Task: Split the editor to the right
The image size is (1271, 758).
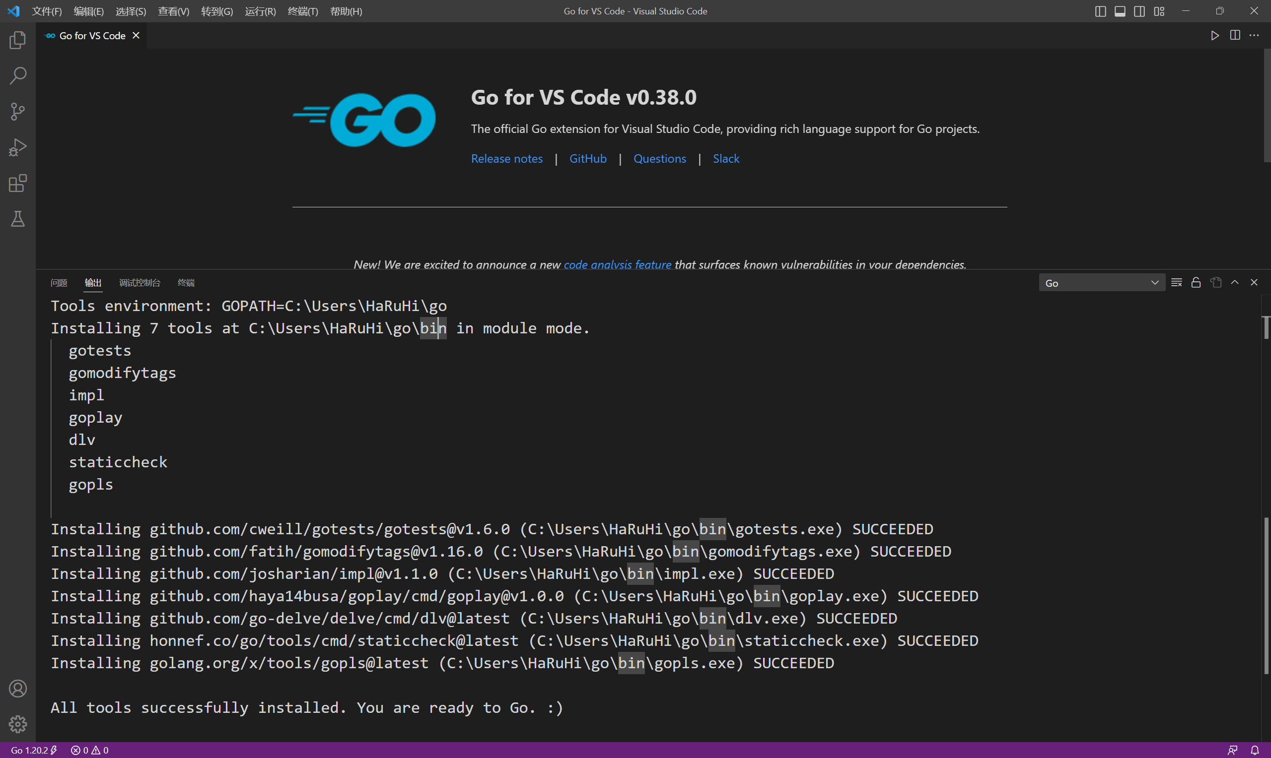Action: pyautogui.click(x=1235, y=35)
